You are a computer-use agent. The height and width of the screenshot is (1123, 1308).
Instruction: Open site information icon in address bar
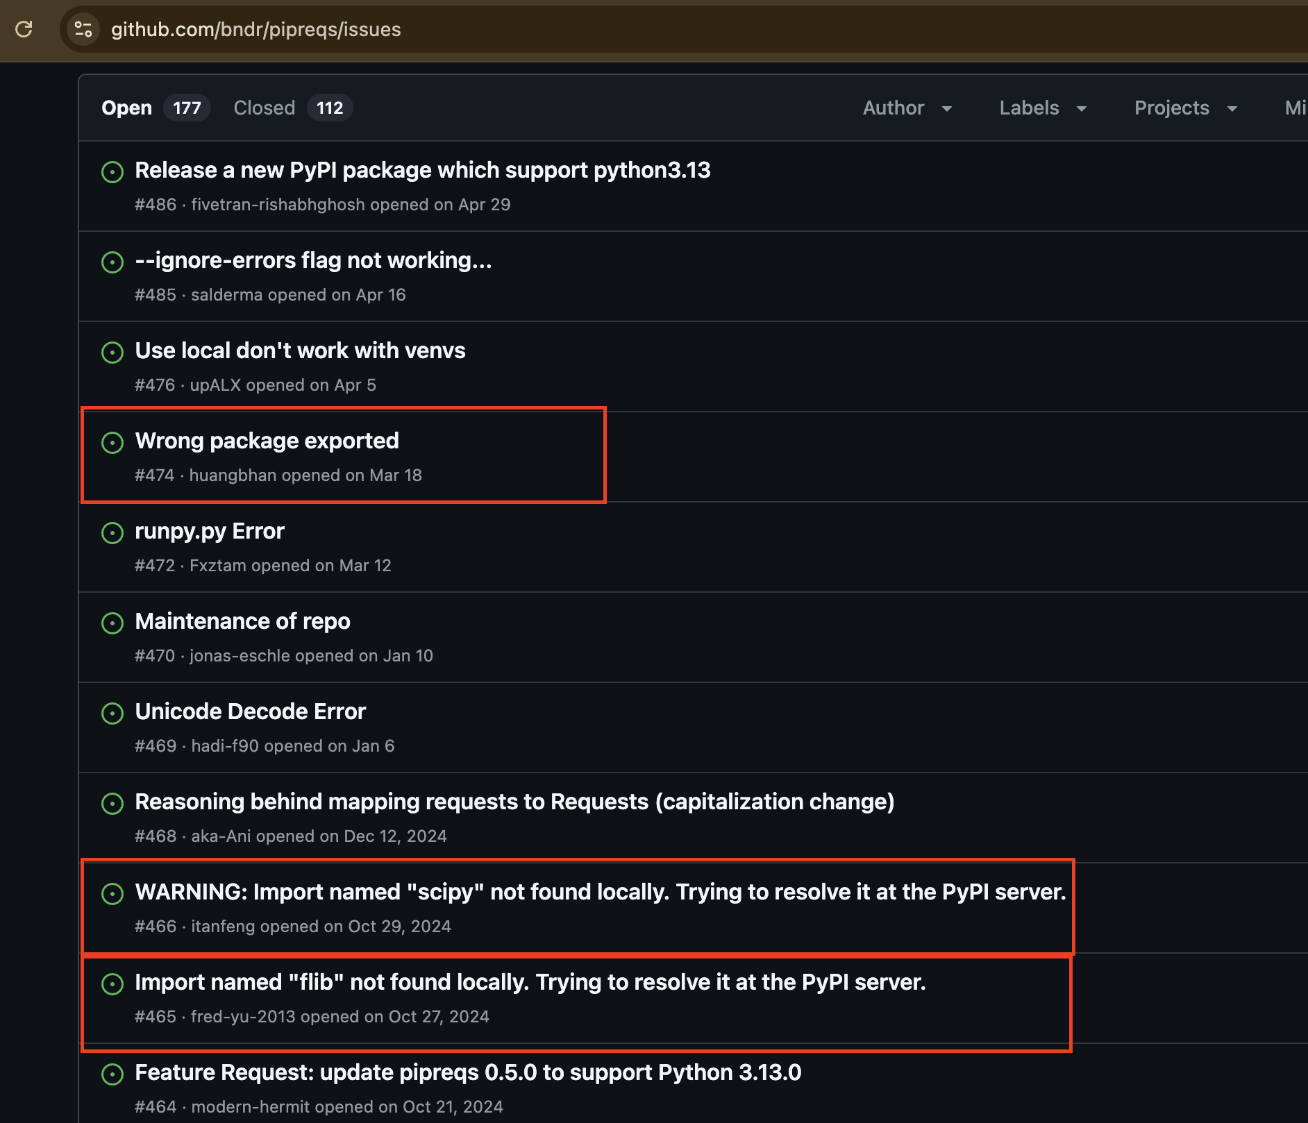point(83,29)
